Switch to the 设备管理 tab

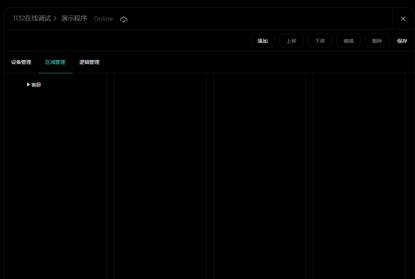(21, 62)
